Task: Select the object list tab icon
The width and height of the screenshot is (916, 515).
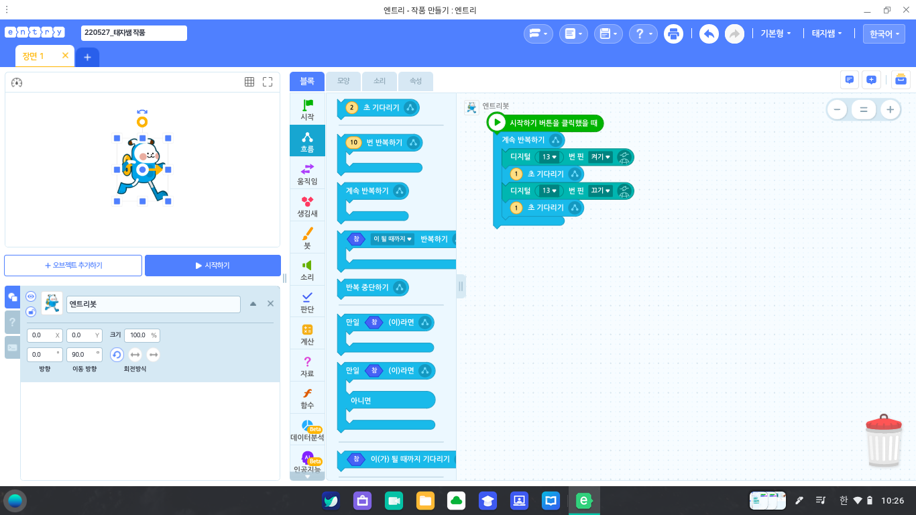Action: coord(12,297)
